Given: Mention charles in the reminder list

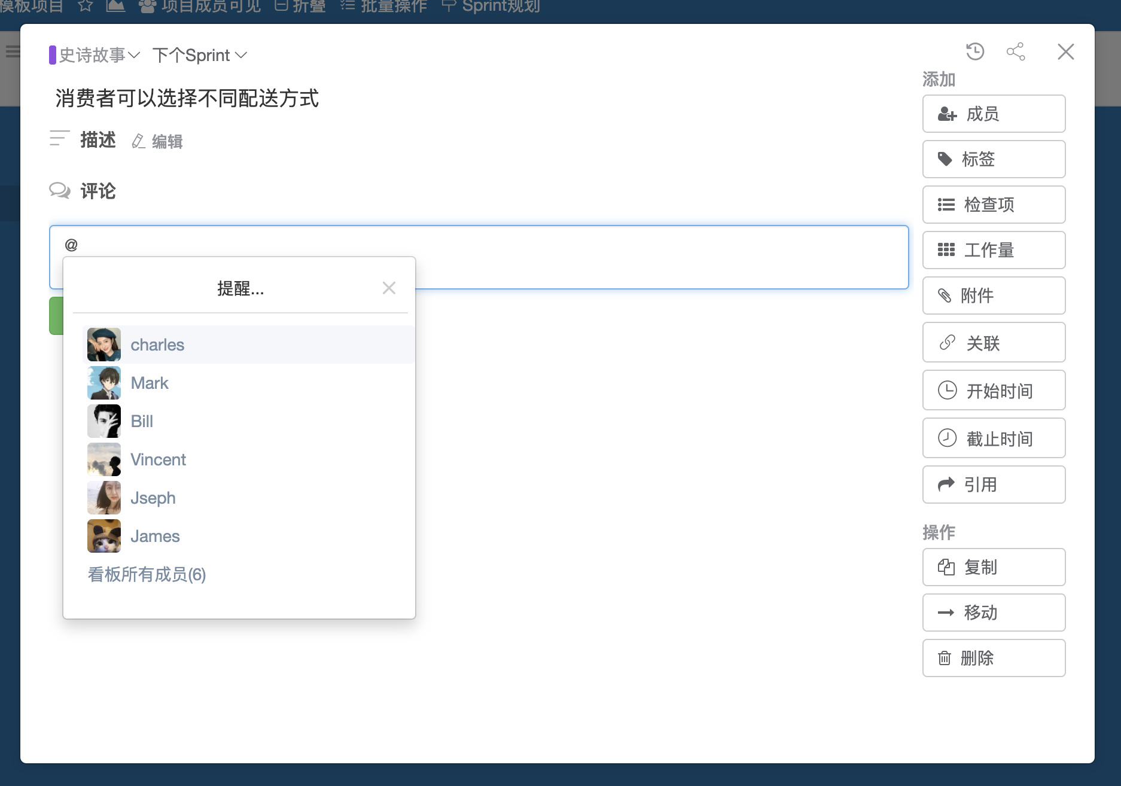Looking at the screenshot, I should 157,345.
